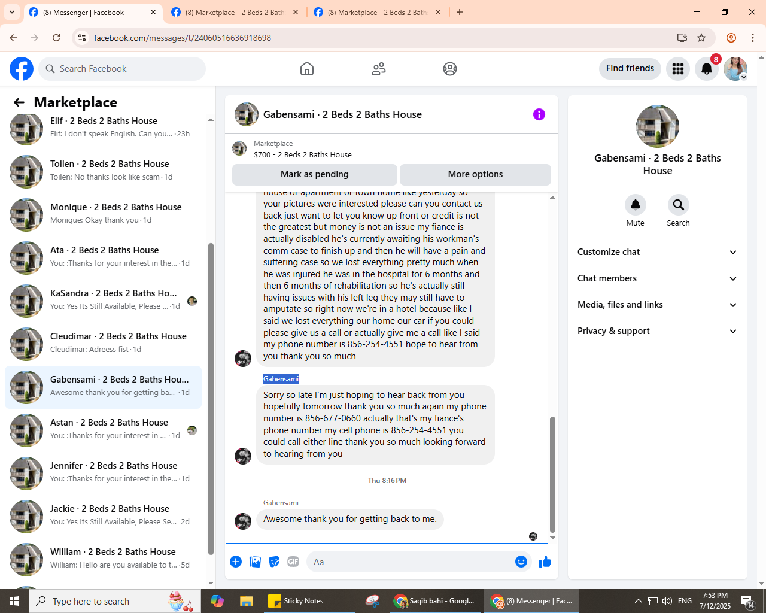Viewport: 766px width, 613px height.
Task: Open William conversation in list
Action: [103, 560]
